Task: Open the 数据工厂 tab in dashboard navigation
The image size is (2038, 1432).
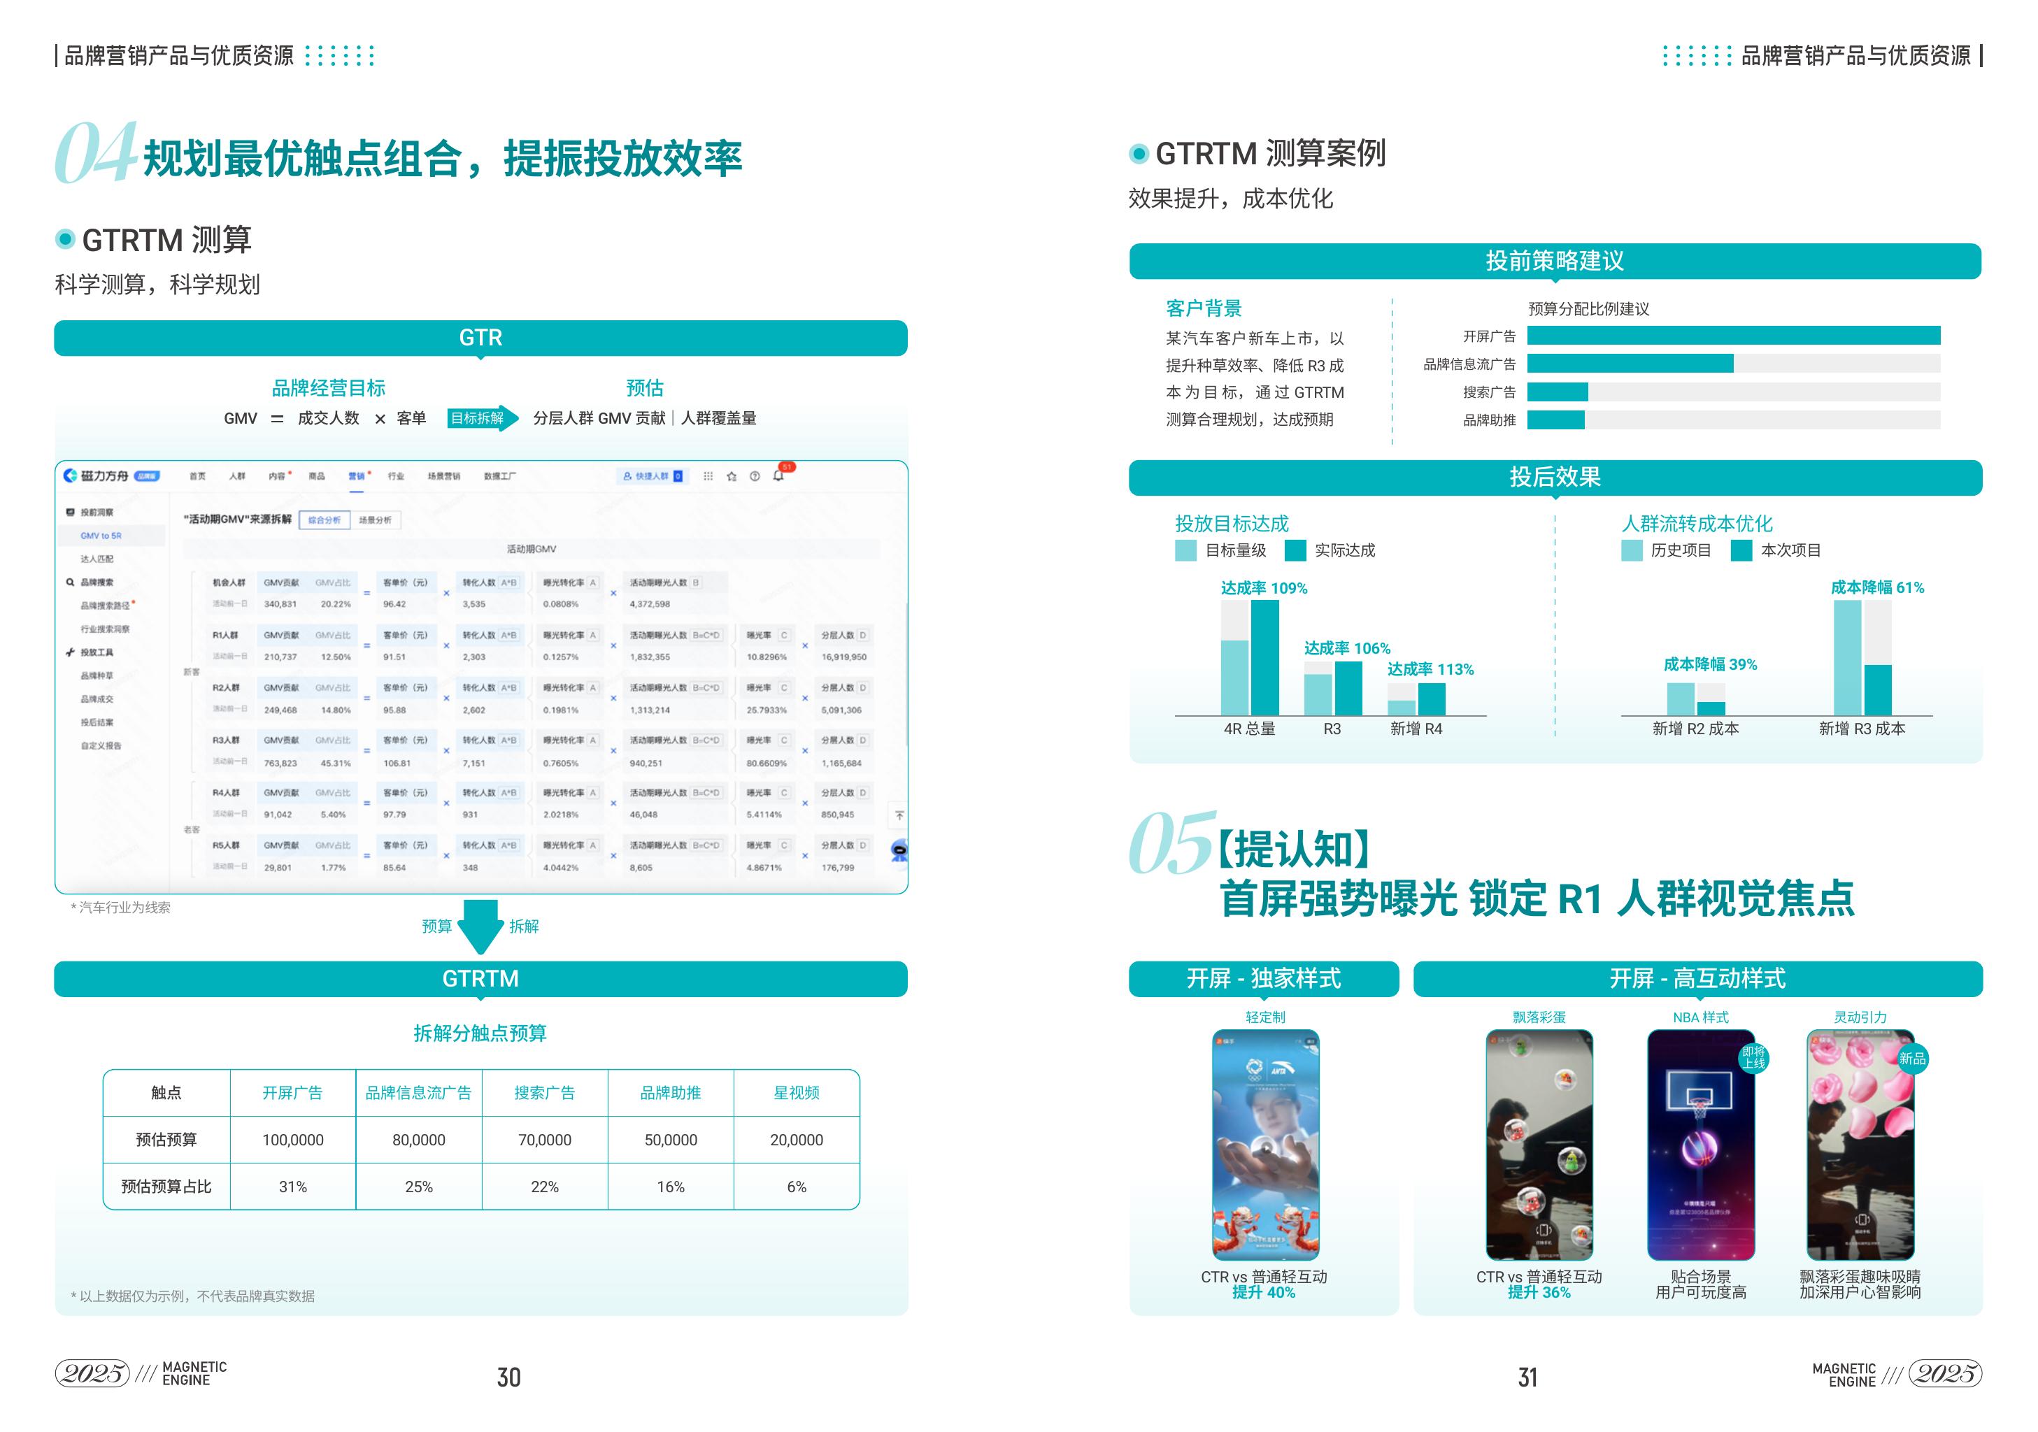Action: pyautogui.click(x=500, y=476)
